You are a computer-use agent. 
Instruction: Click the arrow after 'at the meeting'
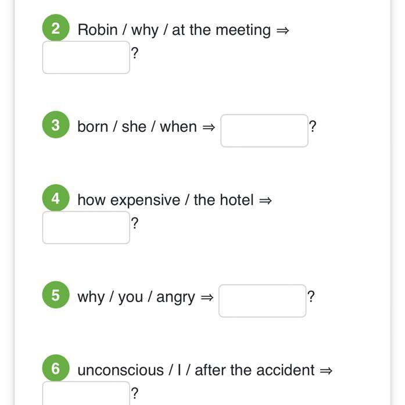(x=282, y=30)
